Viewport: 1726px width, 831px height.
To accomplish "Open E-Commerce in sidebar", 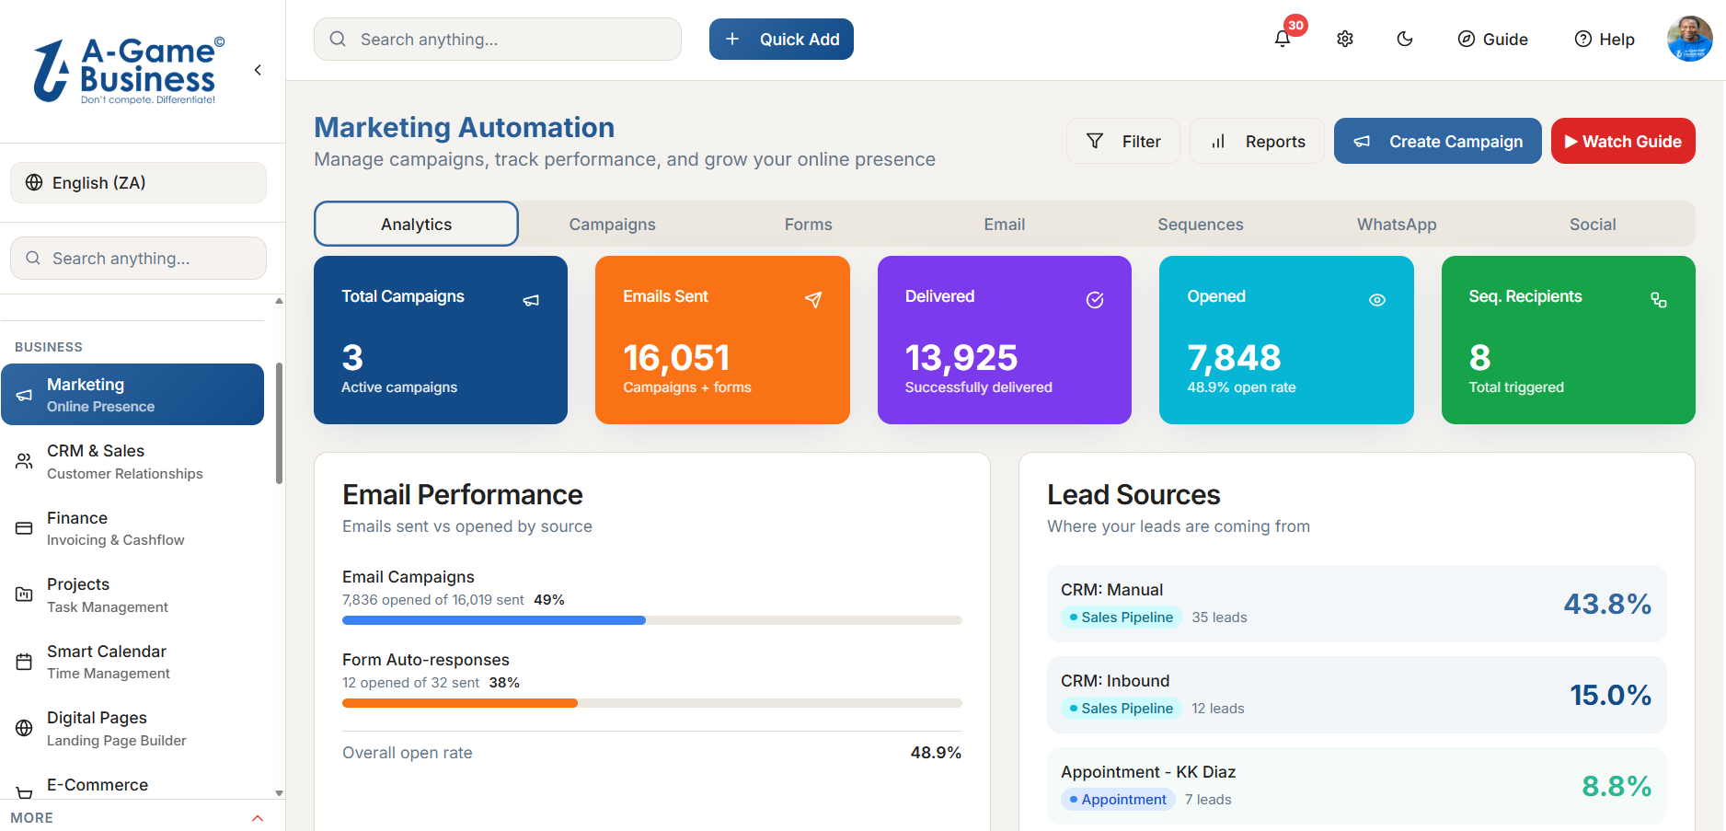I will 132,785.
